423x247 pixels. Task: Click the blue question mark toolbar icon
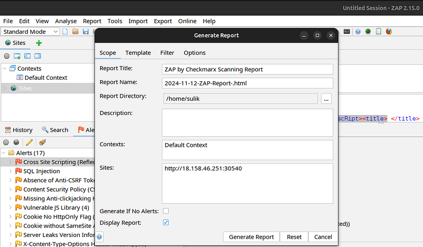(358, 32)
